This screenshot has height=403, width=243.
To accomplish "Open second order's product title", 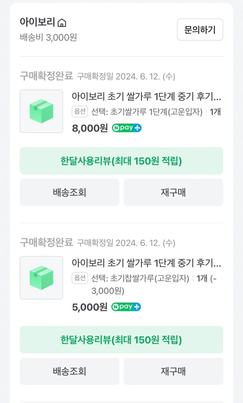I will pos(147,263).
